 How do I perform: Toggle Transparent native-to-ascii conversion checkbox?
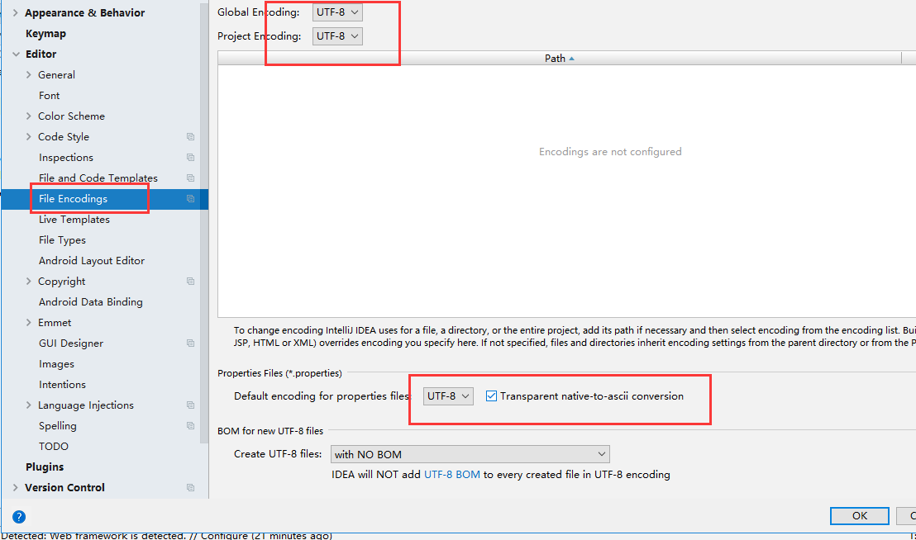pos(491,396)
